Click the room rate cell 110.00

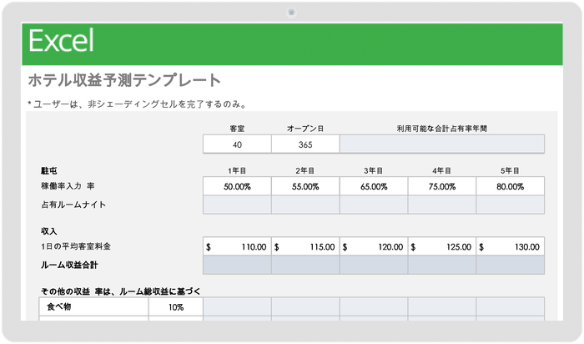[x=237, y=246]
